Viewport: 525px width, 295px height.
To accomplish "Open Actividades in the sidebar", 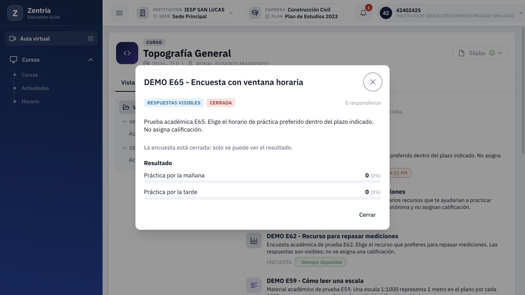I will [35, 88].
